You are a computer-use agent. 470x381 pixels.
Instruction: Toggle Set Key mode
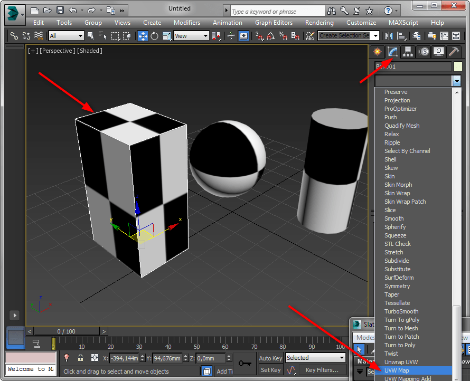click(270, 370)
